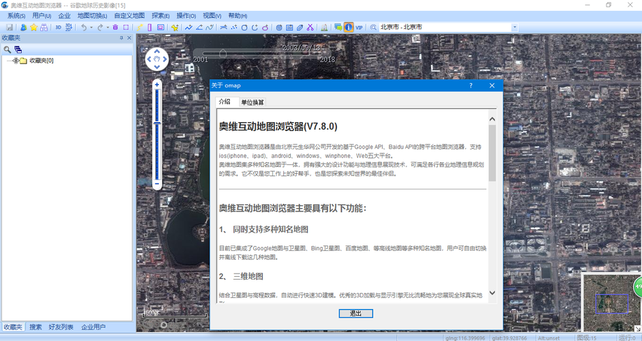
Task: Open the 自定义地图 menu
Action: [130, 16]
